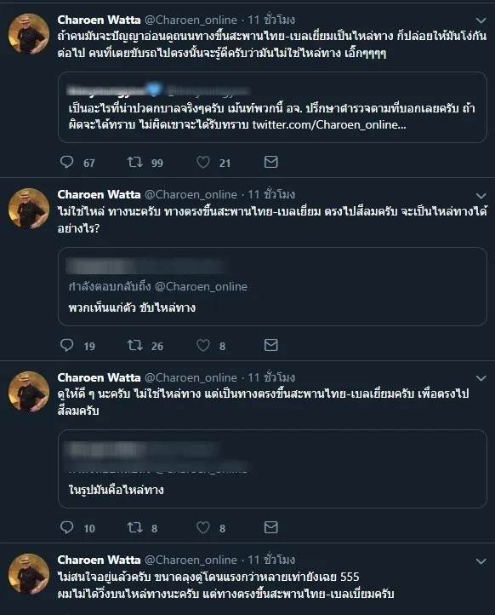The height and width of the screenshot is (615, 495).
Task: Open @Charoen_online handle on first tweet
Action: point(191,20)
